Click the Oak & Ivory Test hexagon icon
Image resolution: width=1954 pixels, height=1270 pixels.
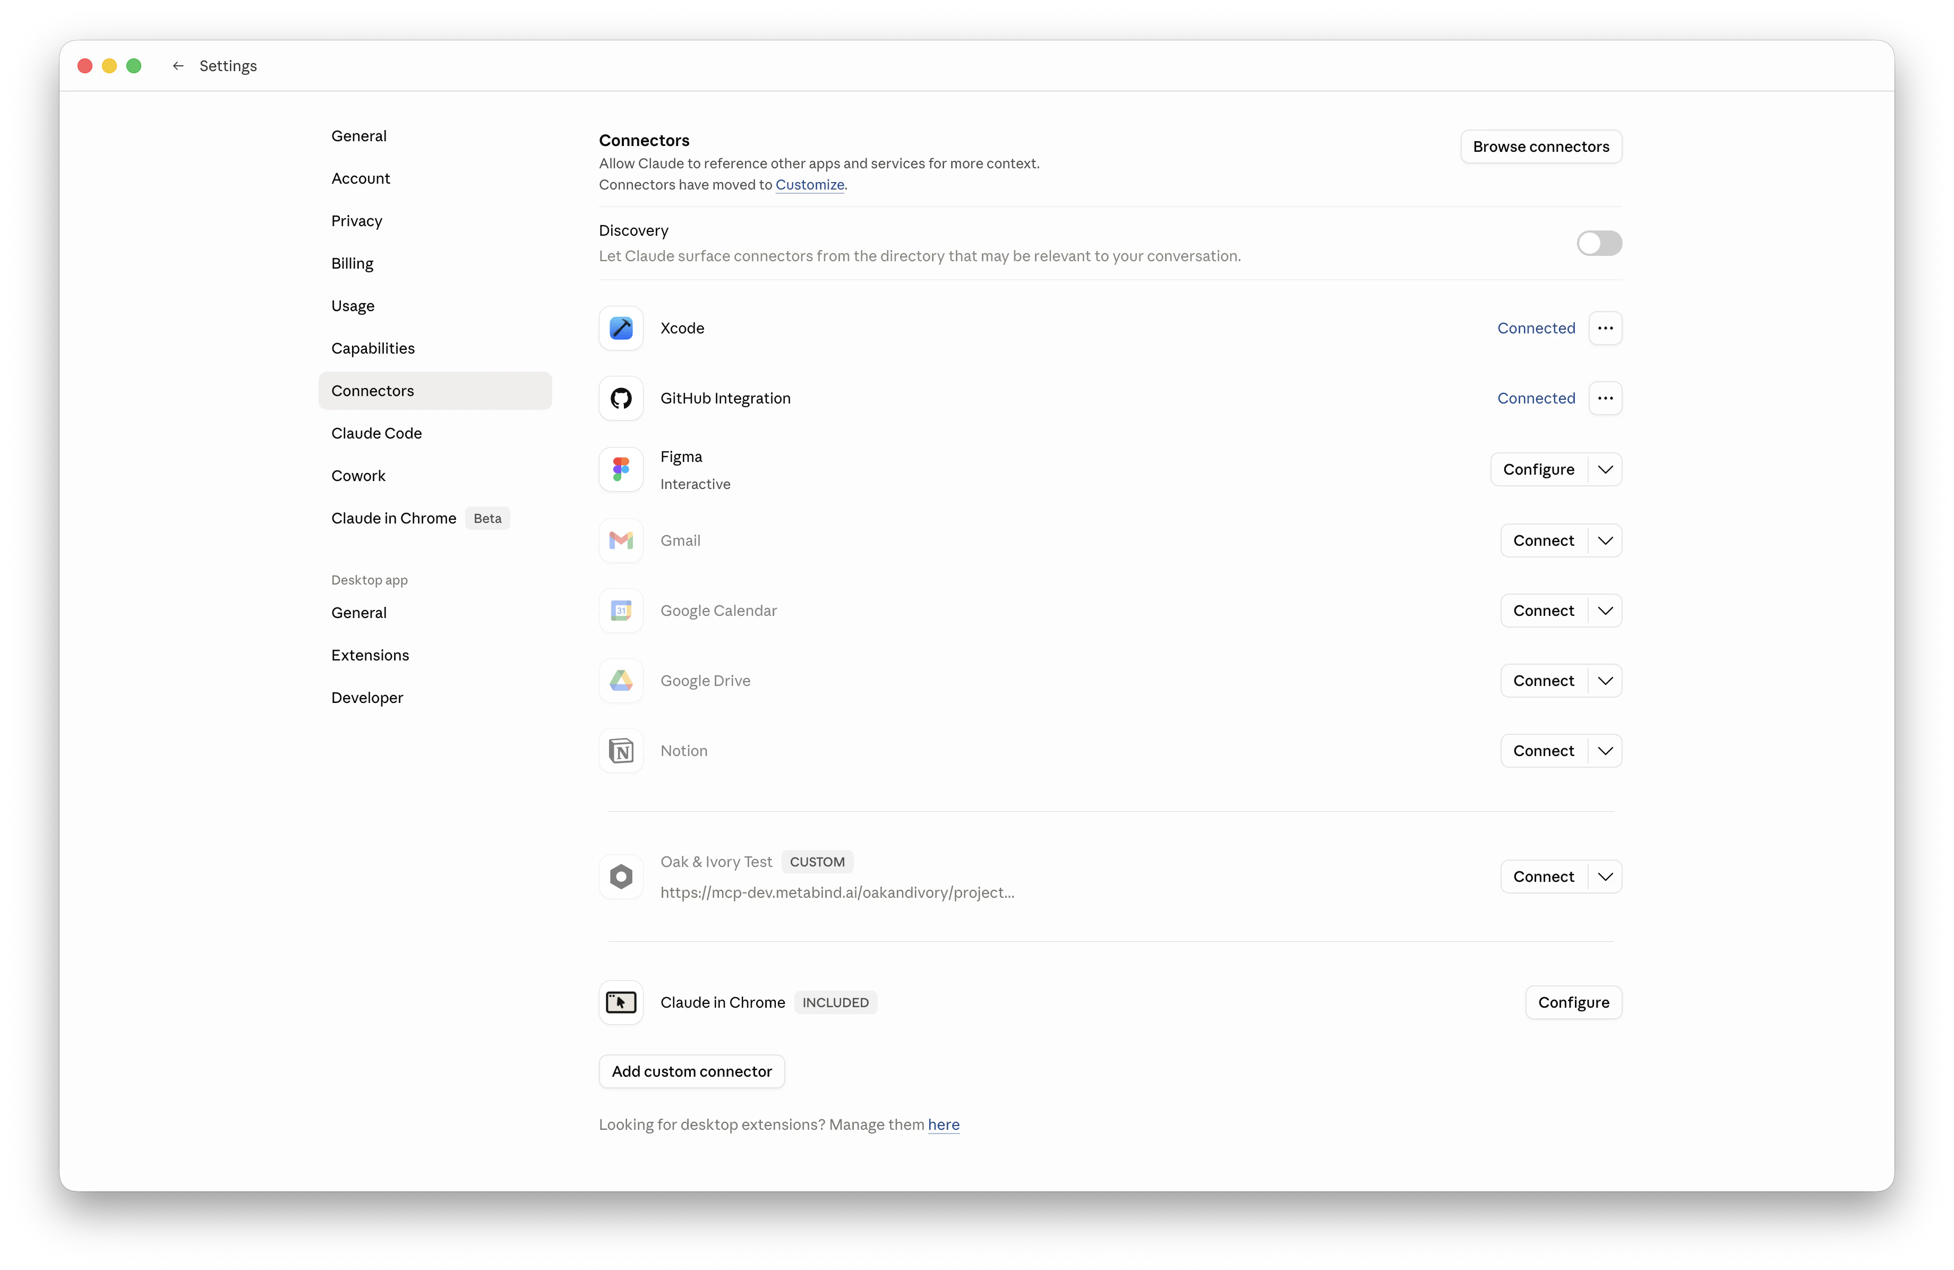tap(621, 877)
